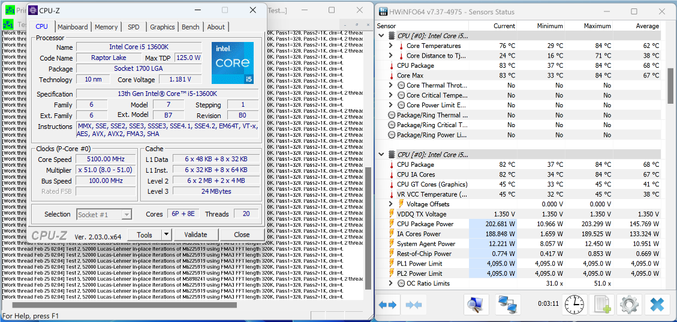Click the Validate button in CPU-Z
The height and width of the screenshot is (322, 677).
[195, 235]
